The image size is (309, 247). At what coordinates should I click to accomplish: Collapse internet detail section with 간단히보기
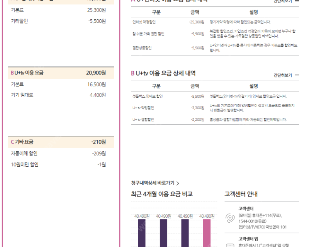click(x=286, y=1)
